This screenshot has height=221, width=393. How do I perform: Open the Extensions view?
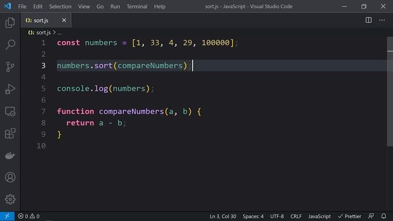coord(10,133)
